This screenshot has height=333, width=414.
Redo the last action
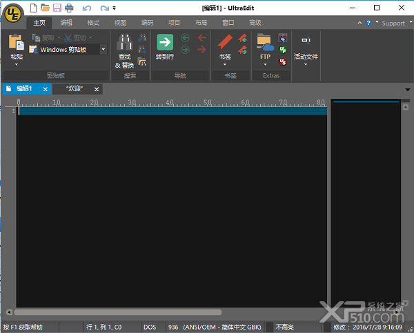(104, 8)
